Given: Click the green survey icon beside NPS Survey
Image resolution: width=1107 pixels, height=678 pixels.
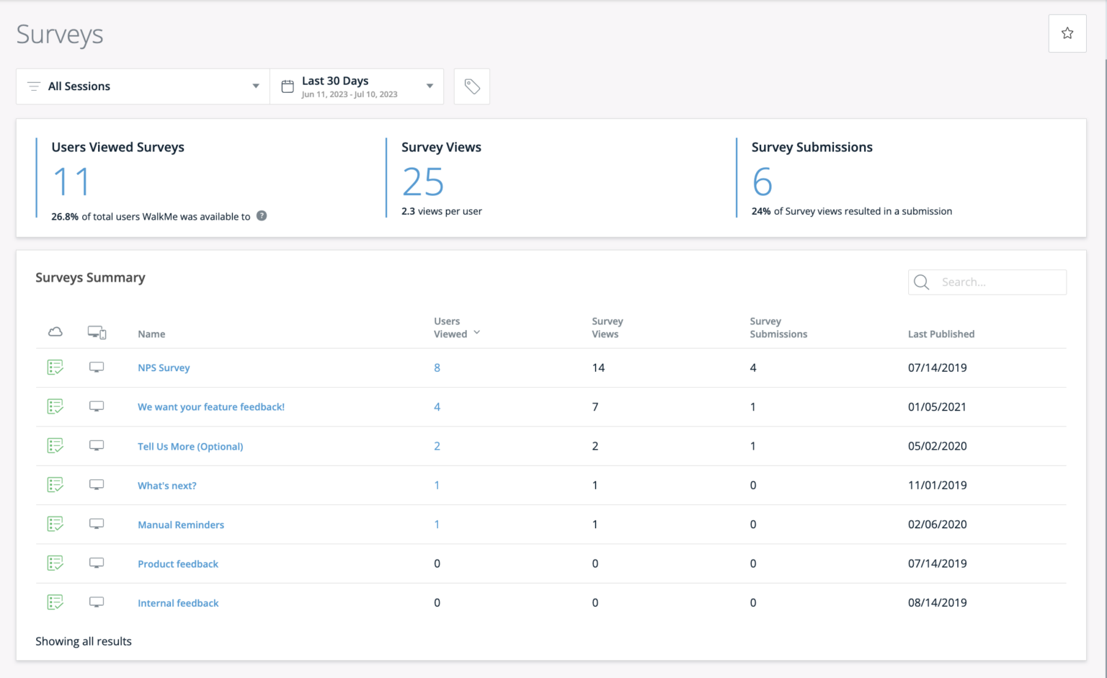Looking at the screenshot, I should (x=55, y=367).
